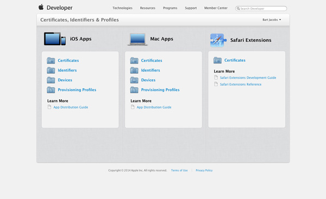Click the Mac Apps Certificates folder icon
The image size is (326, 199).
134,60
